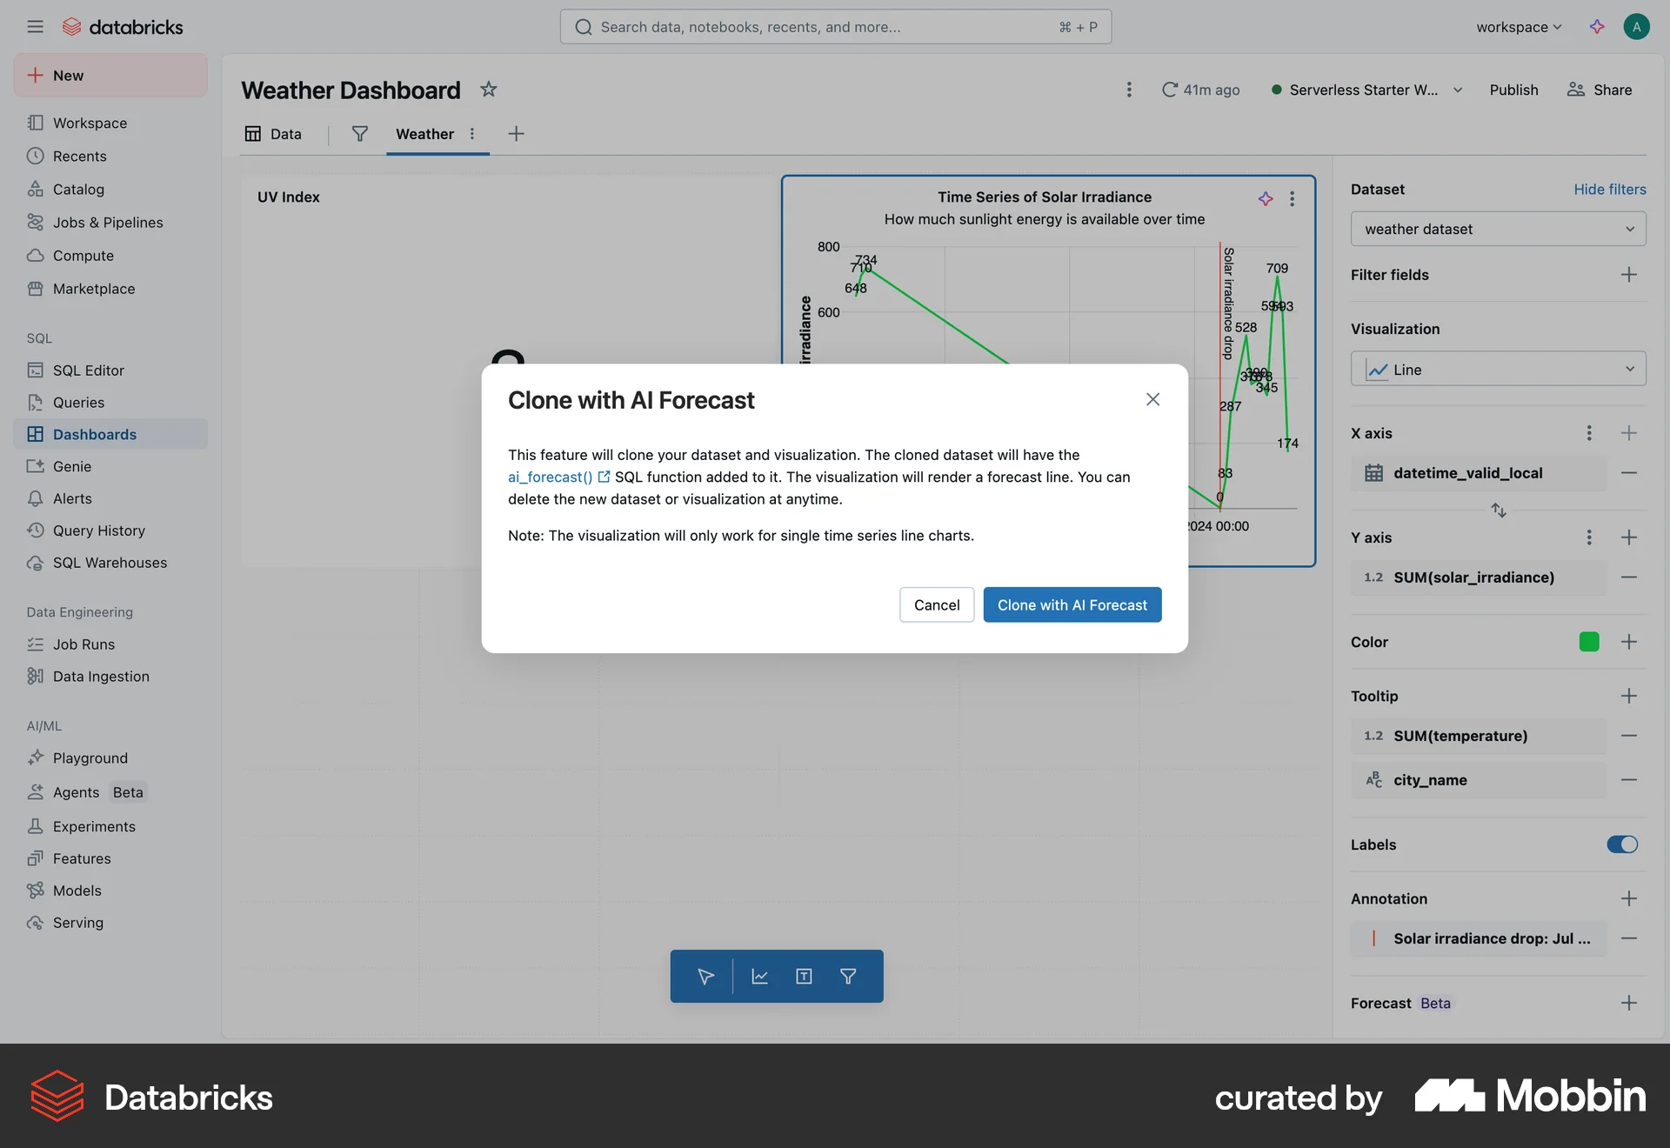This screenshot has width=1670, height=1148.
Task: Collapse the sidebar with the hamburger icon
Action: pos(36,26)
